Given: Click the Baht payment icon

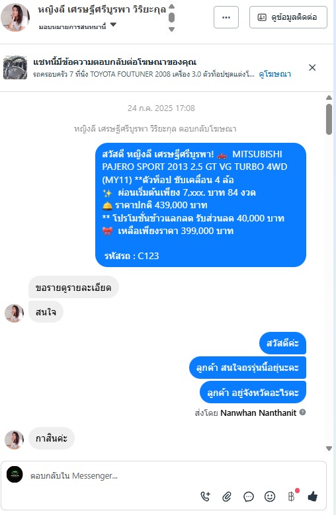Looking at the screenshot, I should [x=291, y=496].
